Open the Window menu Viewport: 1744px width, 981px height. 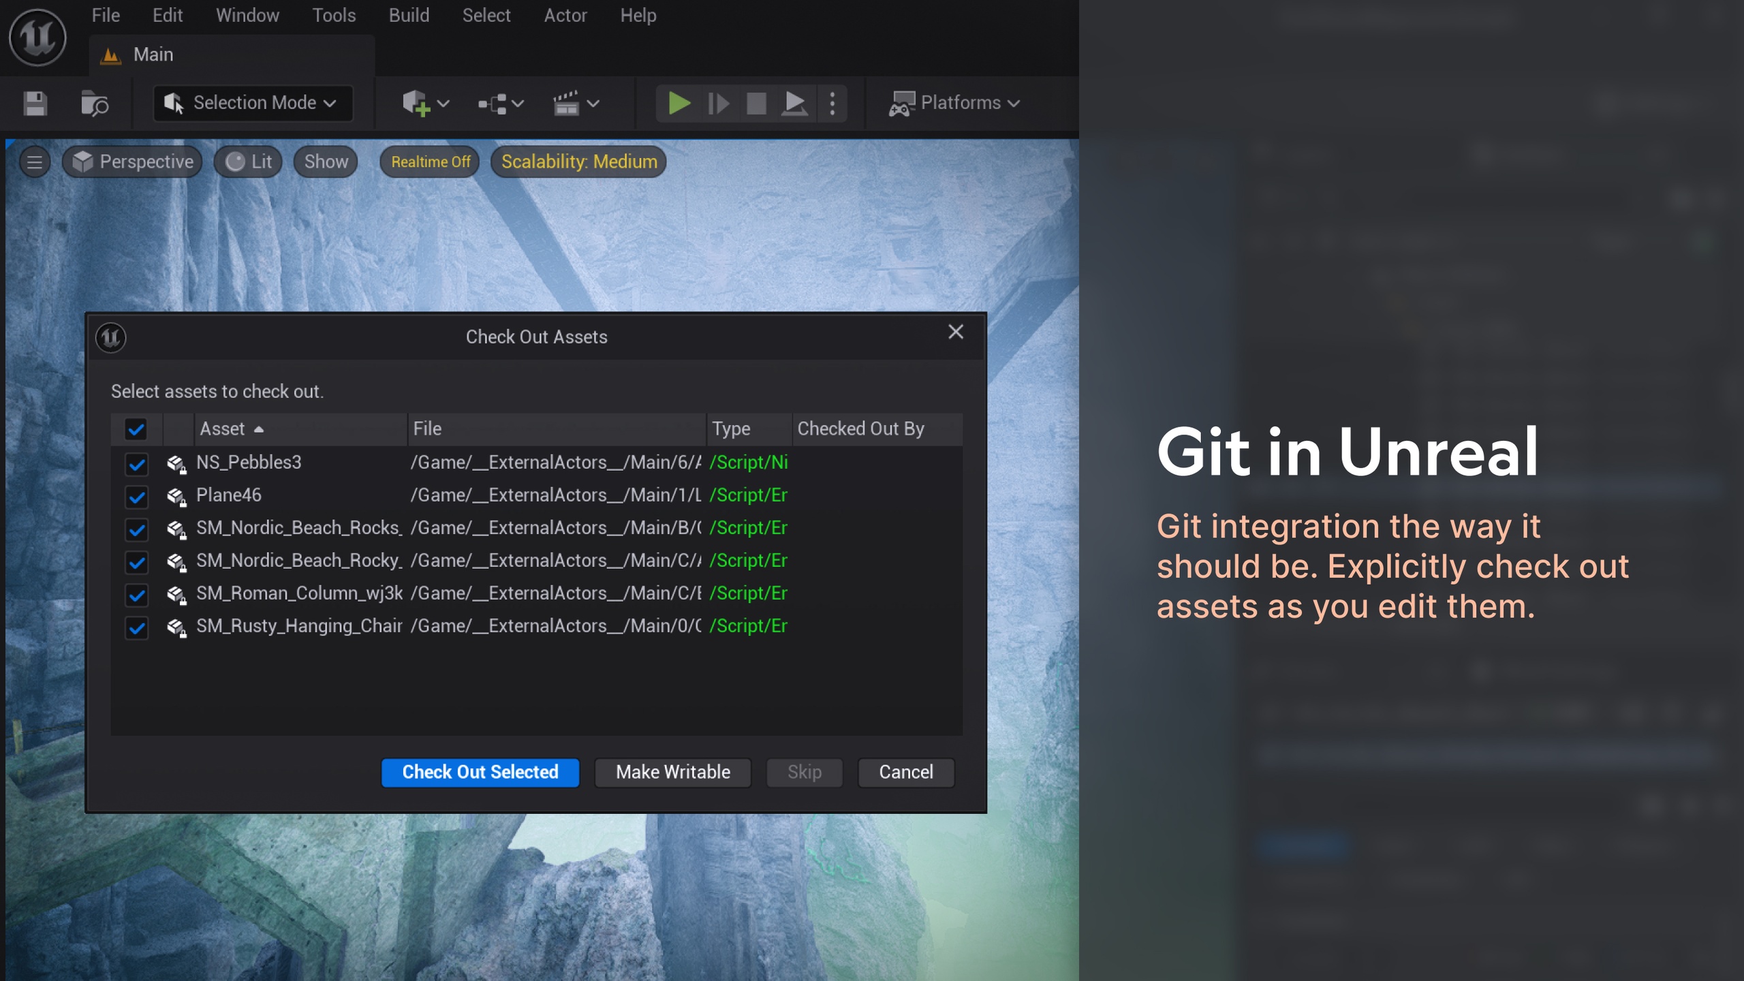click(x=247, y=15)
